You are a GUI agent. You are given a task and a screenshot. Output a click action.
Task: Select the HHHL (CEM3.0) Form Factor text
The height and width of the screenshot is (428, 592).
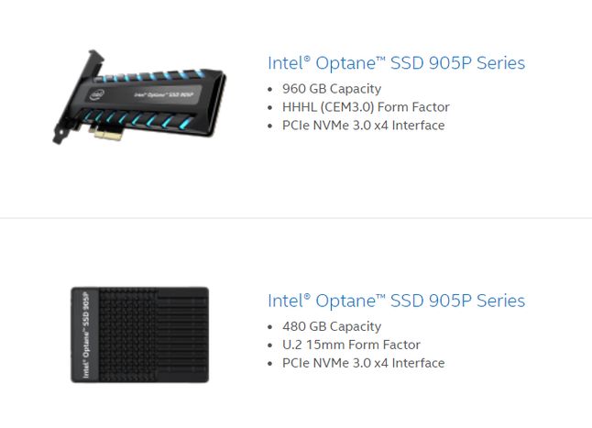[x=366, y=107]
